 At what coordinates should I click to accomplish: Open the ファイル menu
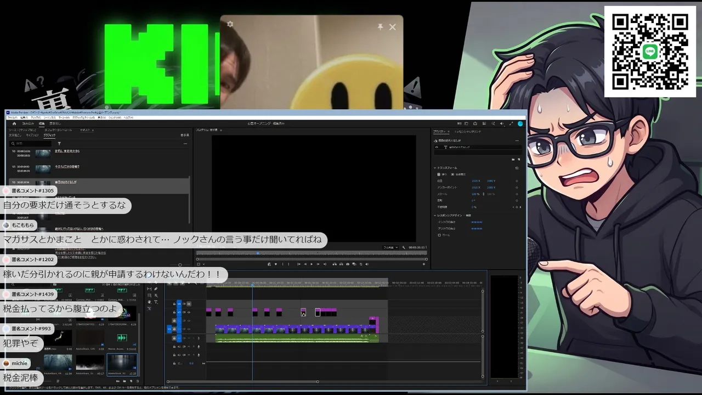click(x=12, y=118)
